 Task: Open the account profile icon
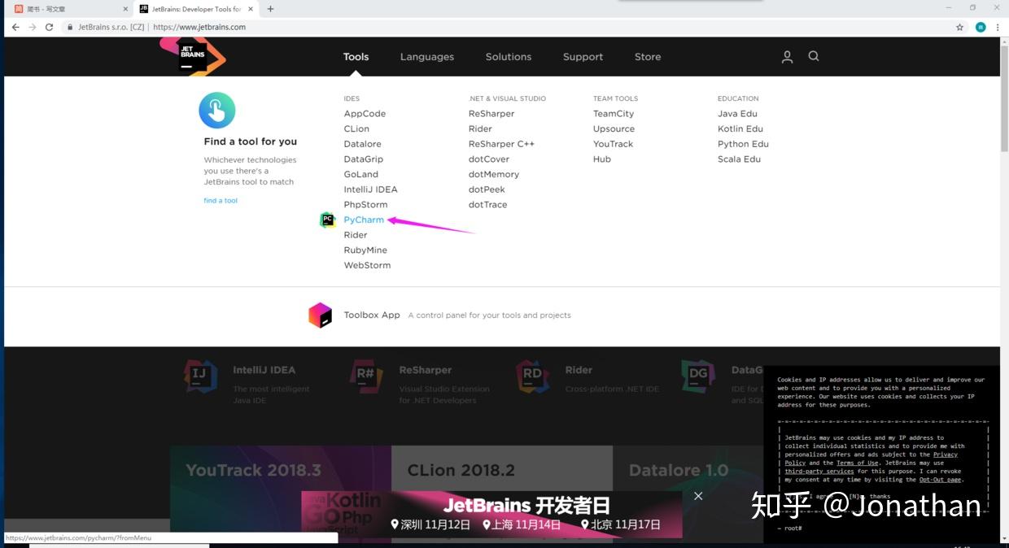(787, 57)
